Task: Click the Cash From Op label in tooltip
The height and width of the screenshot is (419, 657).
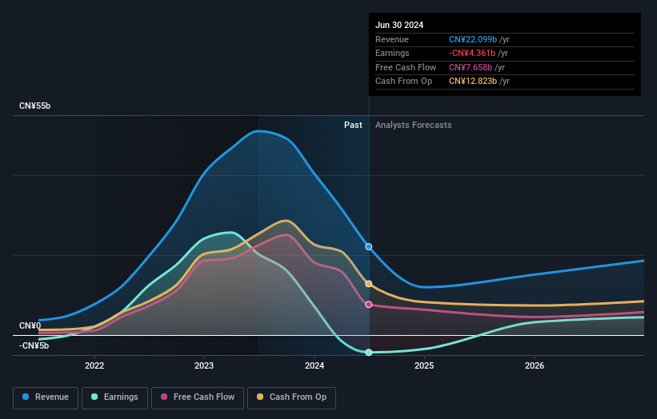Action: [x=403, y=82]
